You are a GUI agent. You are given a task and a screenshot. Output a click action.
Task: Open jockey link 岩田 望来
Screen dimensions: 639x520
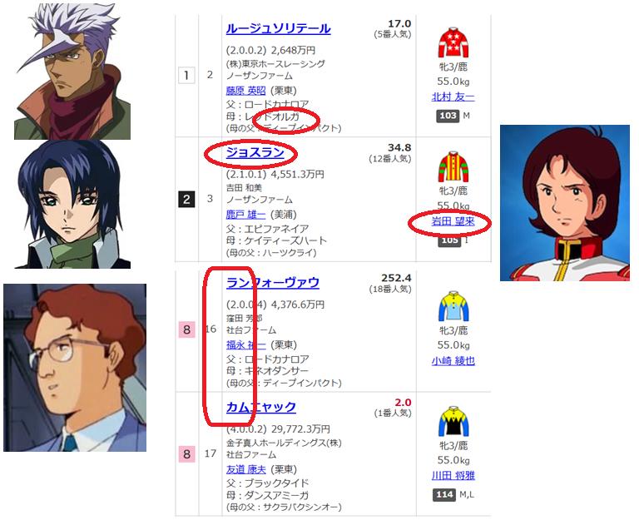click(453, 221)
